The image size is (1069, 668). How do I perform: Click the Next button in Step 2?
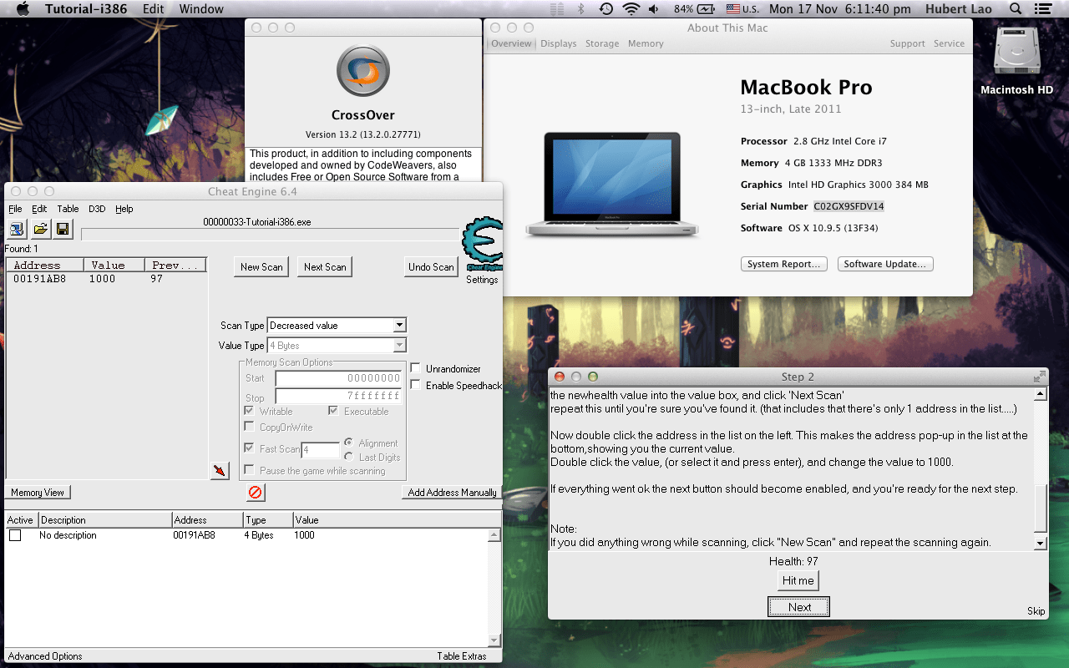coord(799,607)
